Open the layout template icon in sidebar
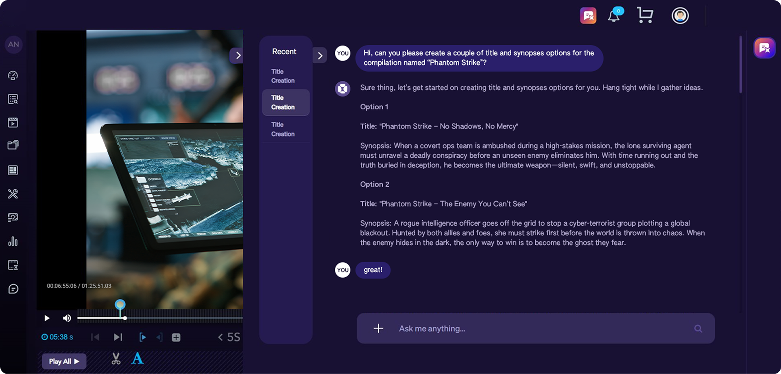Viewport: 781px width, 374px height. coord(13,170)
